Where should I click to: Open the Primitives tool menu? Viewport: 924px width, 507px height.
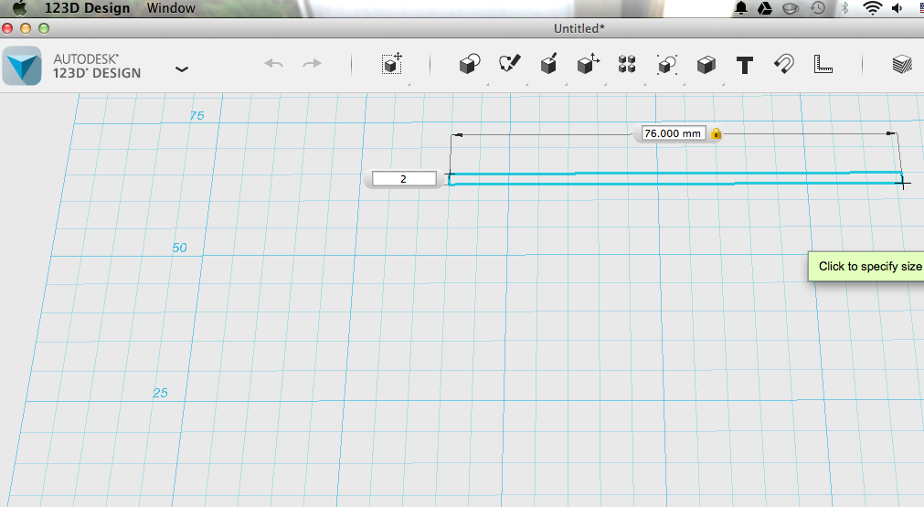[470, 64]
